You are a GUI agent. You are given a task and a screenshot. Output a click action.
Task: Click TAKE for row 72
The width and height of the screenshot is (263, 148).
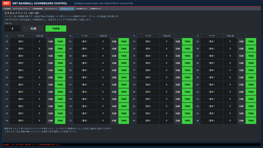(124, 121)
